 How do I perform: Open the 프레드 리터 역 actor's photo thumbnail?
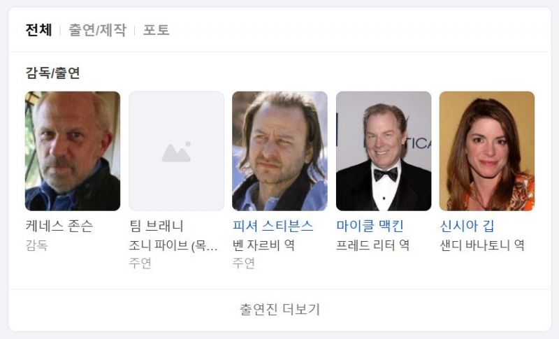point(384,151)
